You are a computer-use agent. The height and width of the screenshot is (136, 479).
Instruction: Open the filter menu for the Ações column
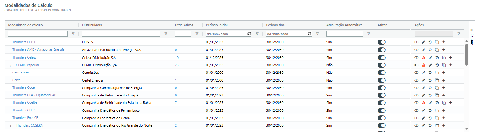458,34
